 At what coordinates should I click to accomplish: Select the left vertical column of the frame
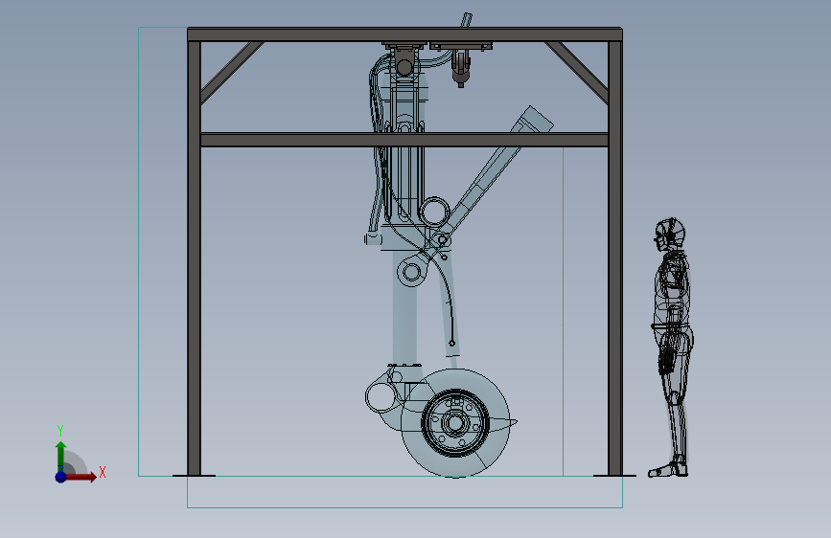tap(194, 258)
